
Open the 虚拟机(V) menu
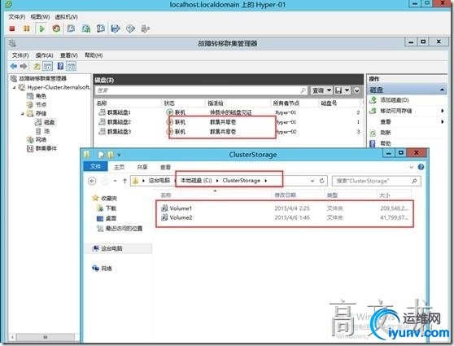tap(66, 17)
